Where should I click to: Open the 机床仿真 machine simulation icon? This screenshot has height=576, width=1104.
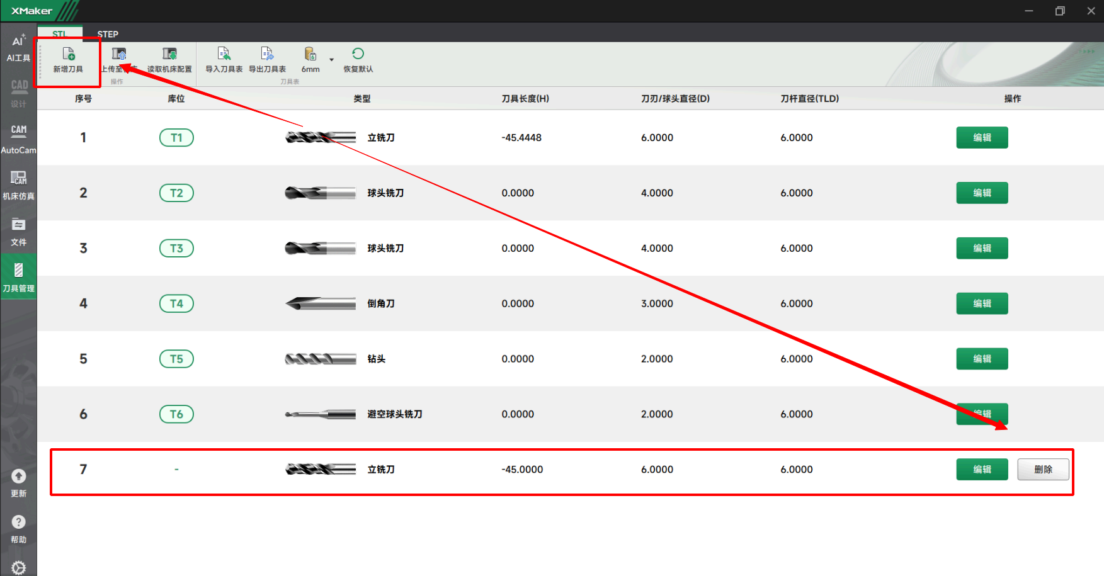[19, 178]
